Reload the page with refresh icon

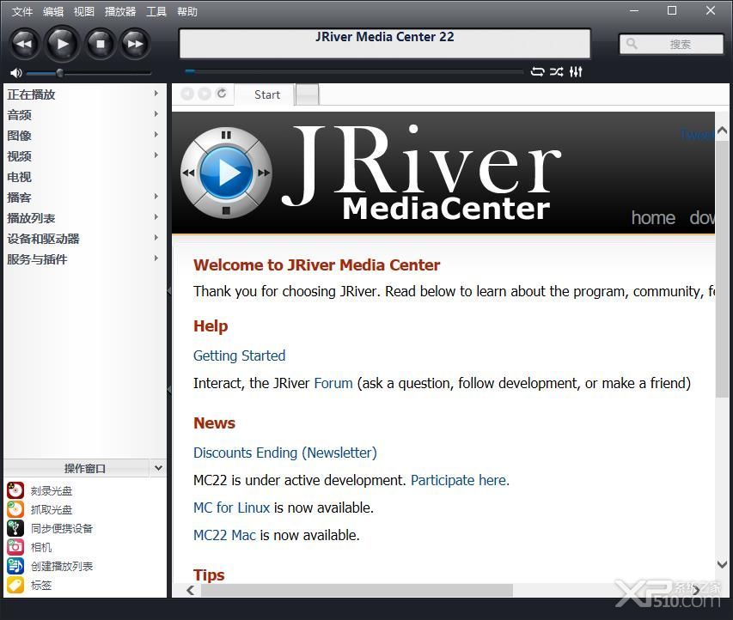(222, 94)
